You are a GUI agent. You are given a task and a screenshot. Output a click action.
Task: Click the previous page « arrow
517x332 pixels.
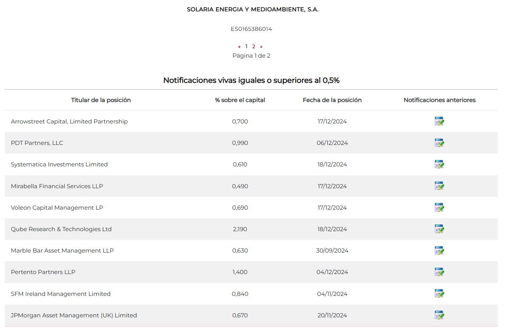[x=239, y=47]
